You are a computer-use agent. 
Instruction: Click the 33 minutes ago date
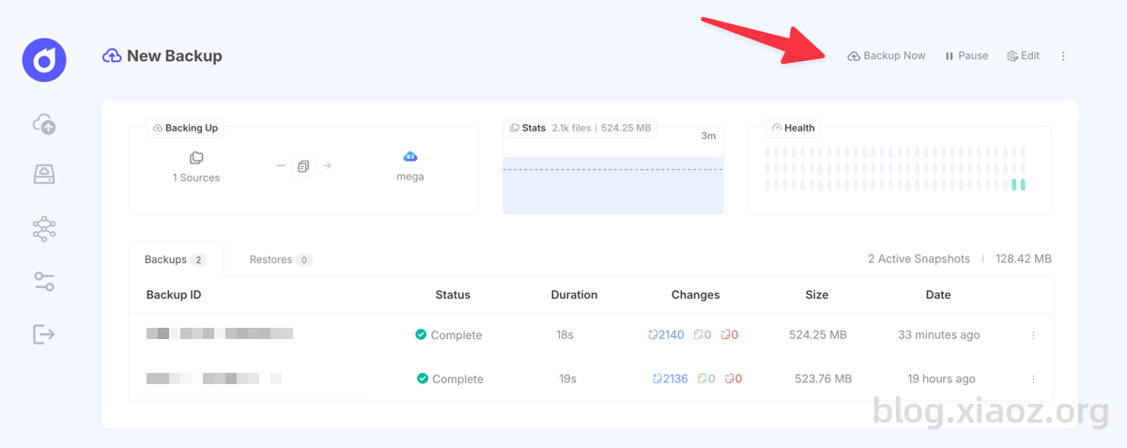[938, 335]
